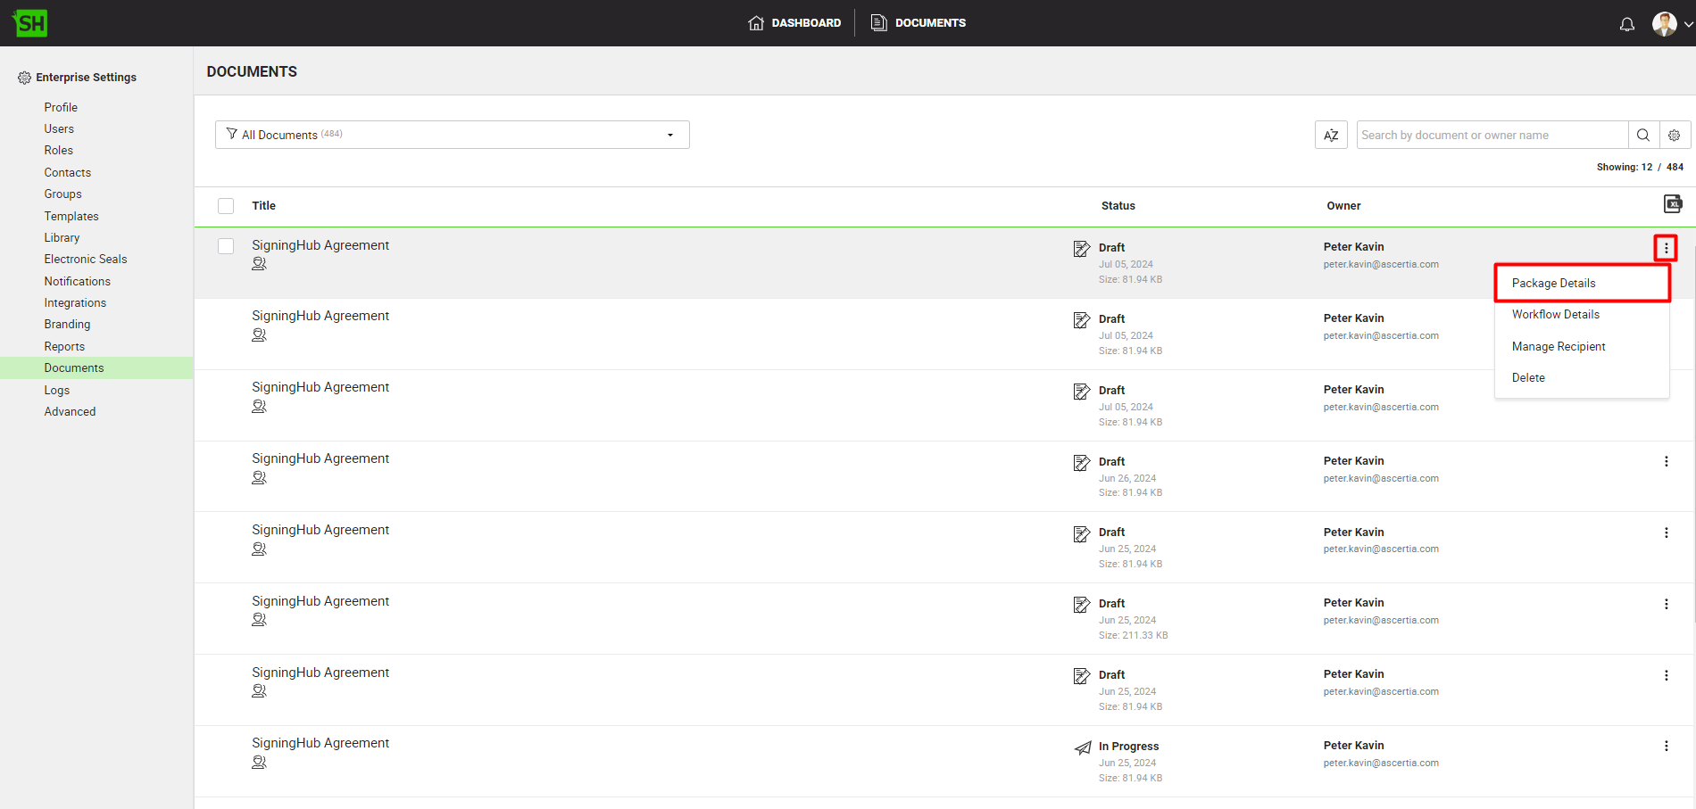This screenshot has height=809, width=1696.
Task: Click the search magnifier icon
Action: pos(1642,136)
